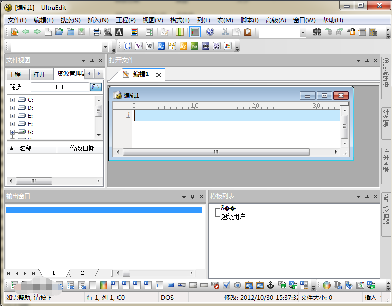Expand the D: drive node

tap(12, 108)
